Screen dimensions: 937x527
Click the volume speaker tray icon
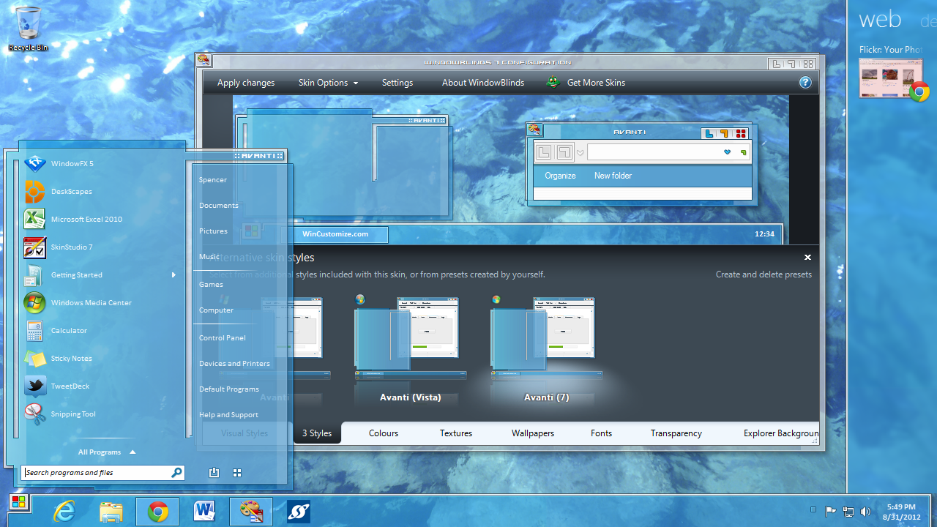pos(865,512)
